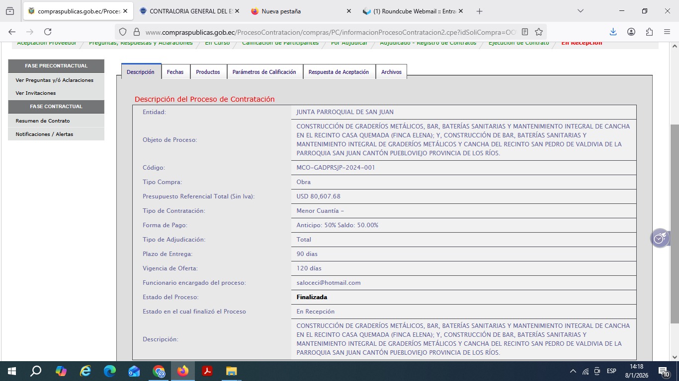
Task: Toggle reader view icon in address bar
Action: coord(525,32)
